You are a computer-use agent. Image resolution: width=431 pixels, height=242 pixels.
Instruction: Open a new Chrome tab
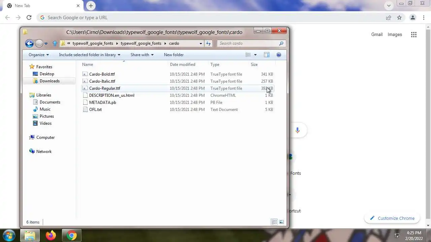click(x=91, y=6)
